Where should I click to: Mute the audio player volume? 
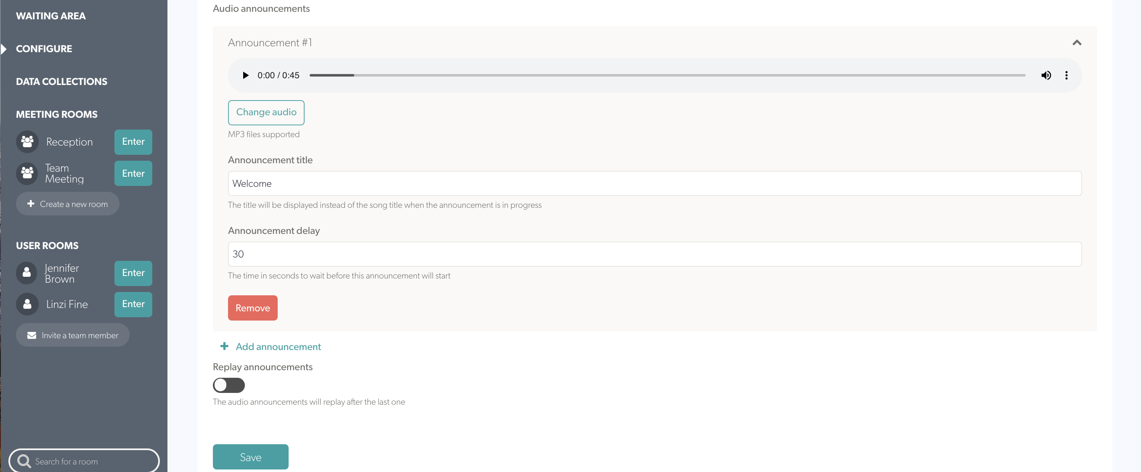coord(1046,75)
